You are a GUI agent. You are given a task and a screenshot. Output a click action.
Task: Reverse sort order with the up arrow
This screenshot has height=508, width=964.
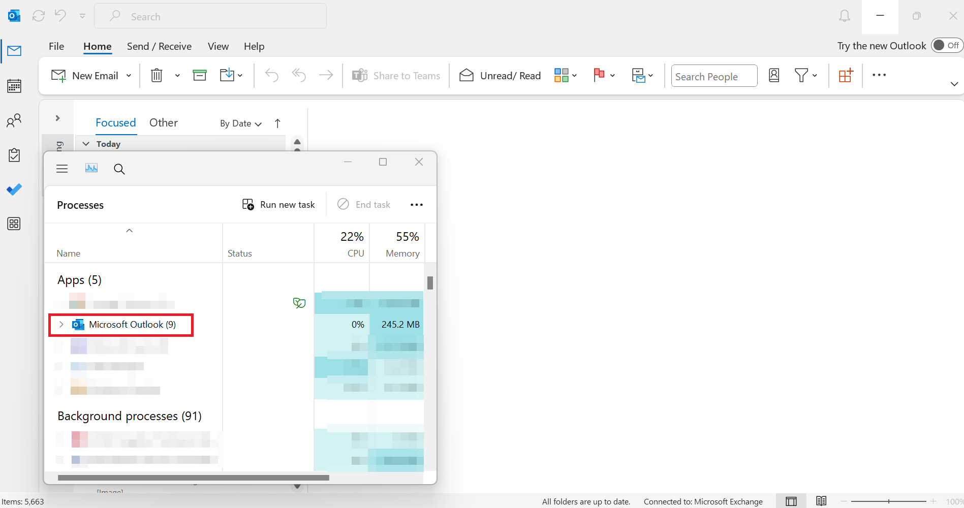277,123
